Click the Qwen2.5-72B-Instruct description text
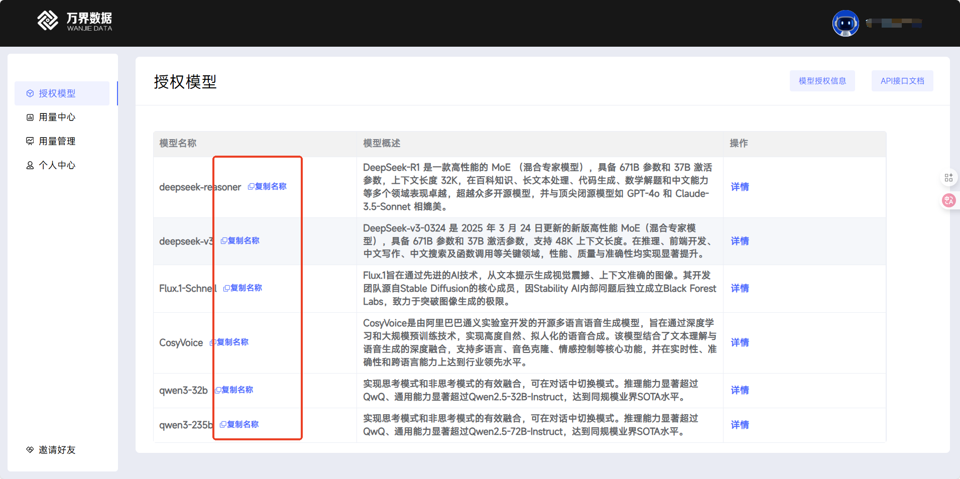Viewport: 960px width, 479px height. [x=531, y=425]
